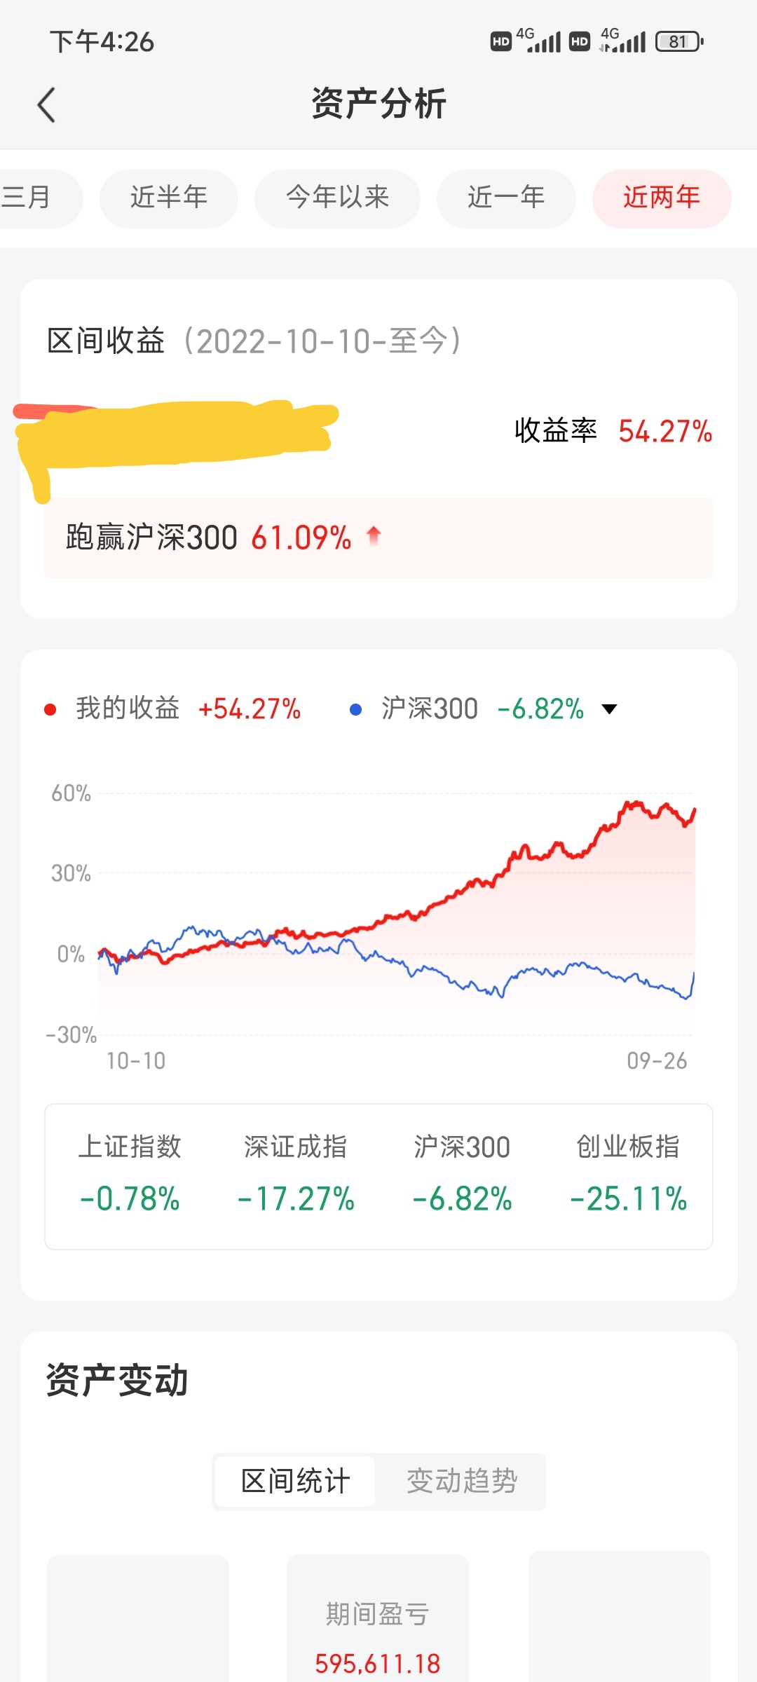The image size is (757, 1682).
Task: Select the 近两年 period tab
Action: [662, 198]
